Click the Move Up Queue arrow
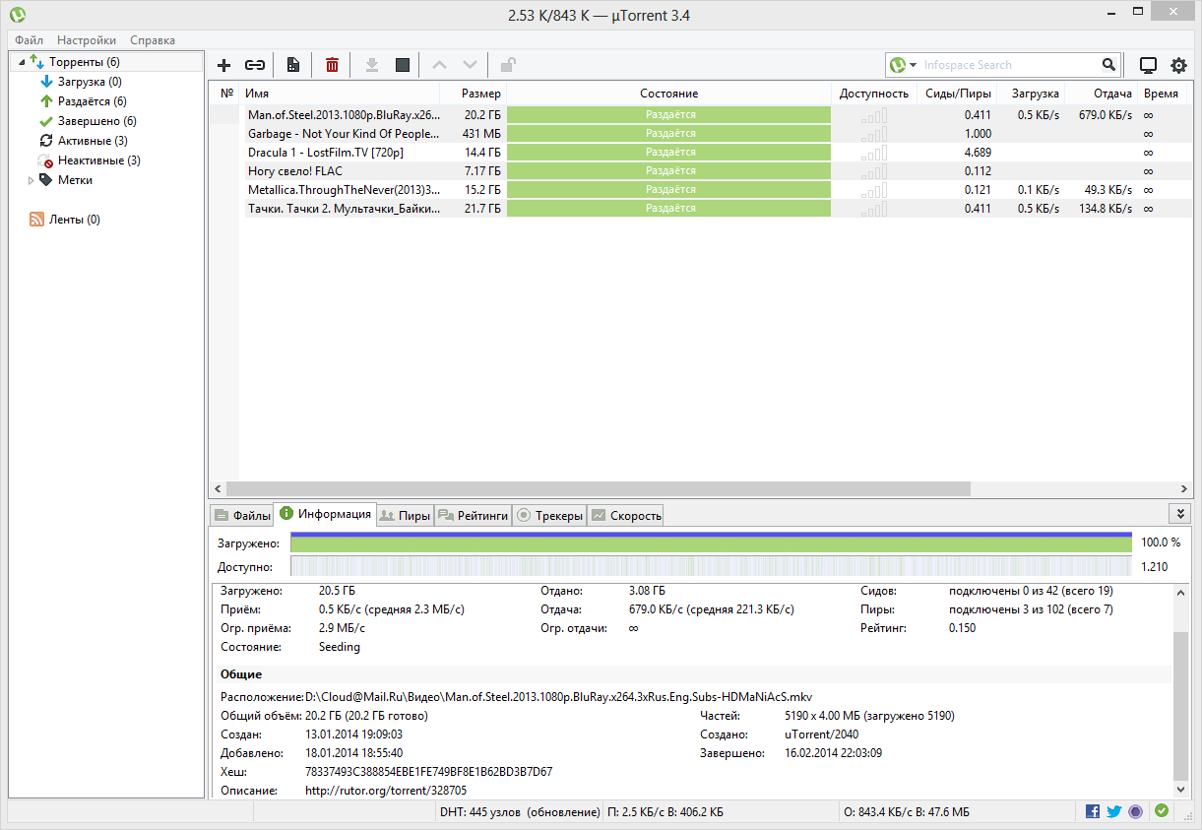This screenshot has width=1202, height=830. click(x=439, y=65)
